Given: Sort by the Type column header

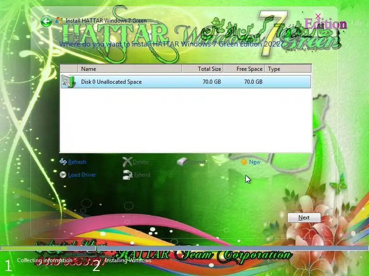Looking at the screenshot, I should tap(288, 69).
